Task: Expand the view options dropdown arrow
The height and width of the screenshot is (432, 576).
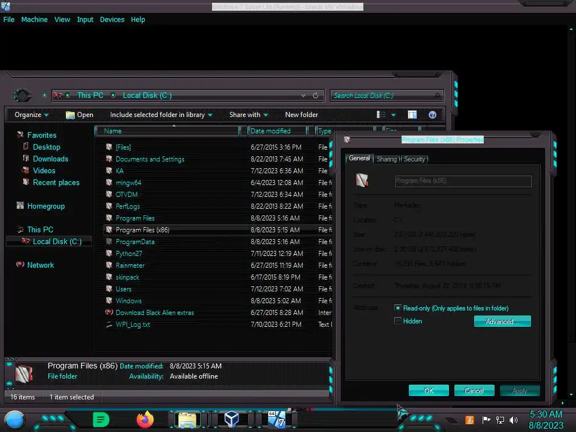Action: (x=393, y=115)
